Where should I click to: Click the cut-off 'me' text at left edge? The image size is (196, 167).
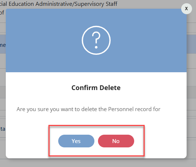pos(3,45)
